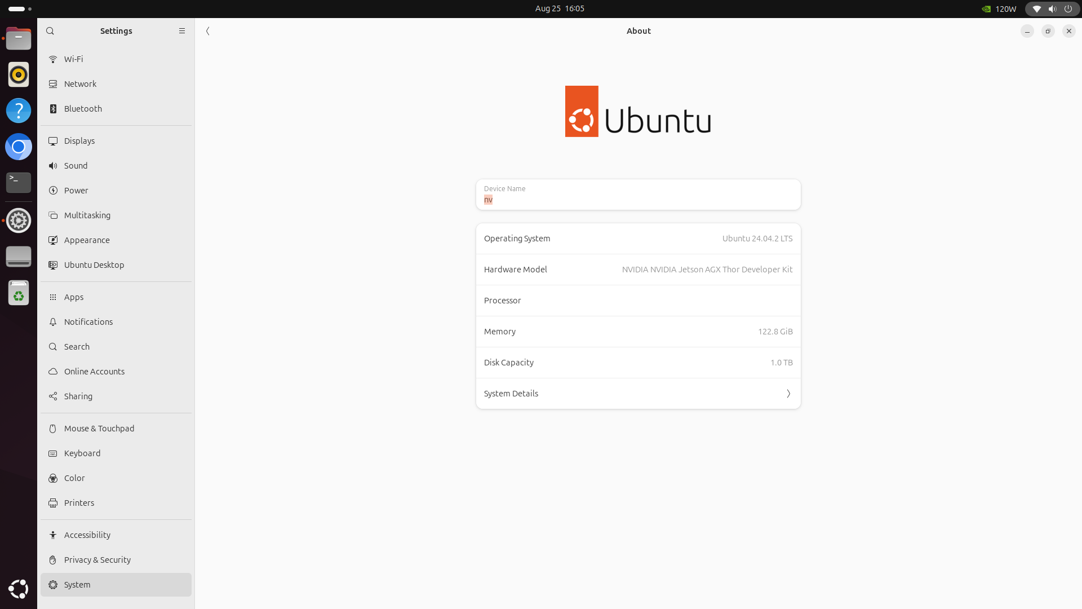The image size is (1082, 609).
Task: Open Trash from the dock
Action: click(x=19, y=293)
